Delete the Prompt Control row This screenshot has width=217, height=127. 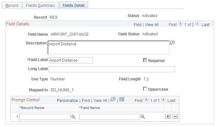(175, 116)
